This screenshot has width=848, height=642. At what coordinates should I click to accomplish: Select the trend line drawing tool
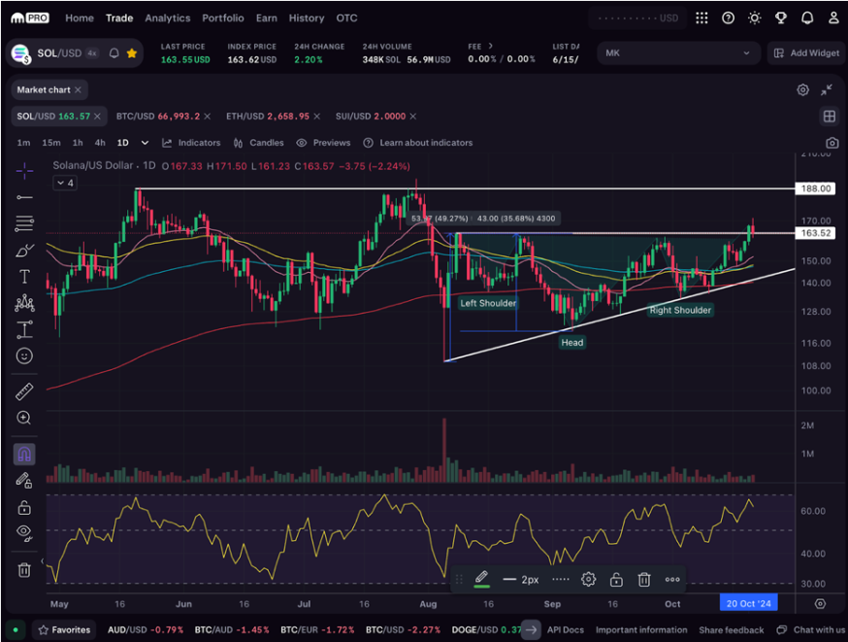(x=24, y=197)
